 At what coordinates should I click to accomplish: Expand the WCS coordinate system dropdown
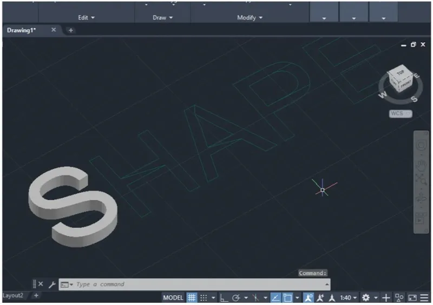pyautogui.click(x=400, y=113)
